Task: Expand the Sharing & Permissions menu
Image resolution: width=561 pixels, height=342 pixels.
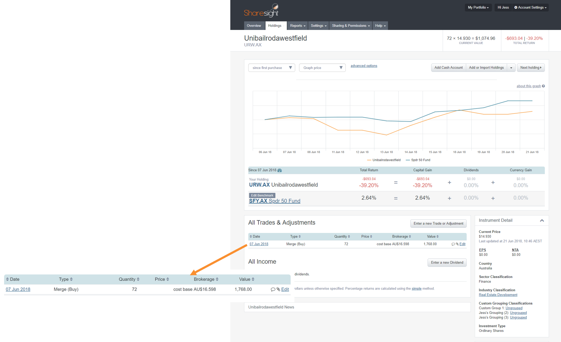Action: pyautogui.click(x=351, y=26)
